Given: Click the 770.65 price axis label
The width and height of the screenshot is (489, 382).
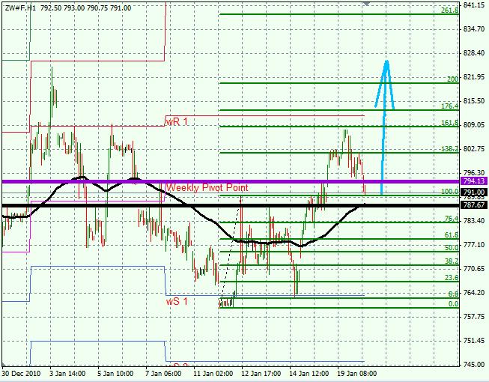Looking at the screenshot, I should pos(474,268).
